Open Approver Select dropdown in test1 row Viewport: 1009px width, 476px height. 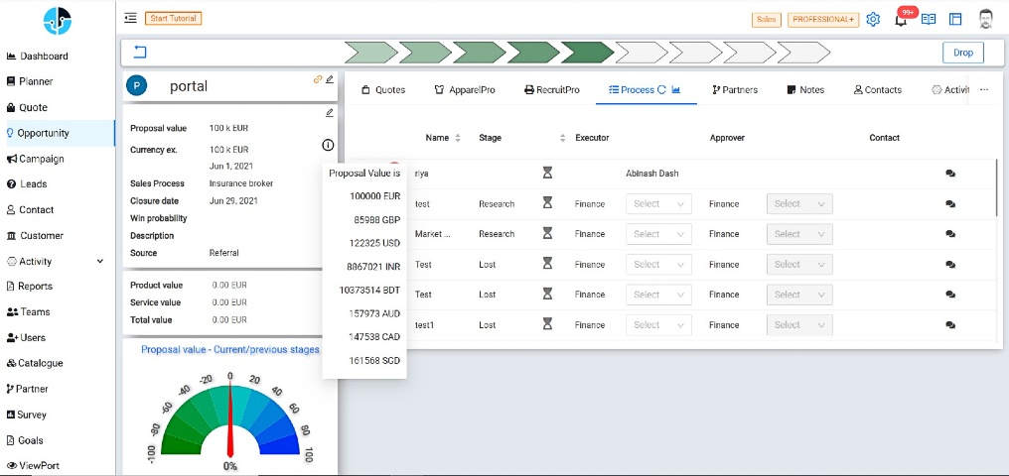click(799, 325)
